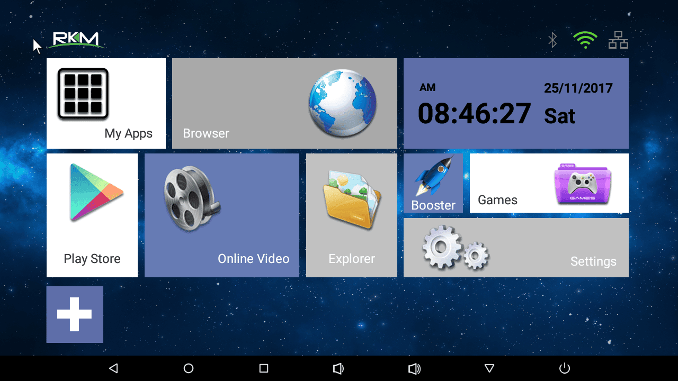Click the date 25/11/2017
This screenshot has height=381, width=678.
click(x=578, y=88)
